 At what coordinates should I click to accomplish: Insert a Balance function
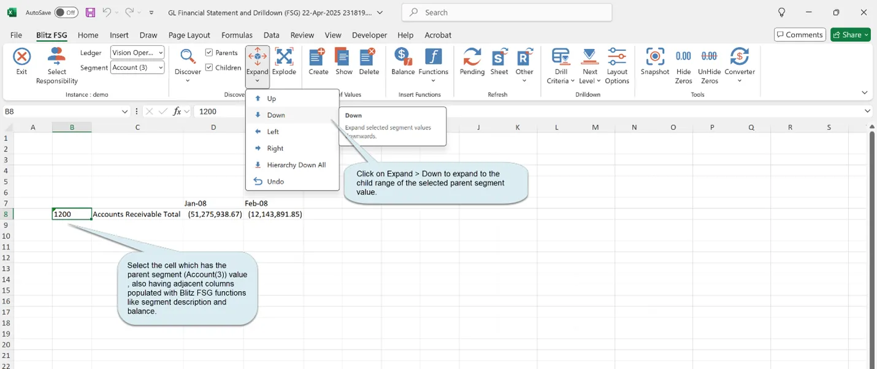tap(403, 61)
